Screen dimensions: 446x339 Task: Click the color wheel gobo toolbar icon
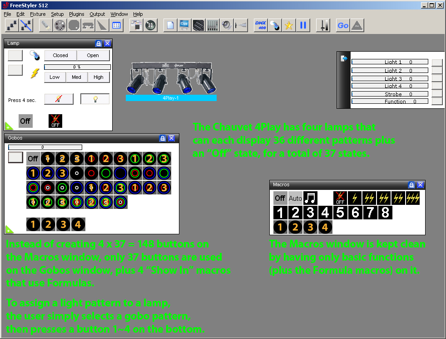point(60,25)
